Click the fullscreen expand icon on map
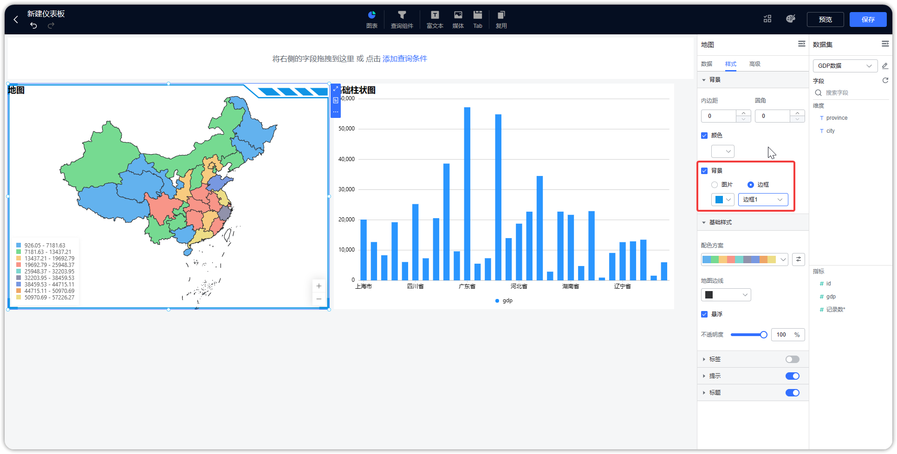897x454 pixels. click(x=336, y=89)
